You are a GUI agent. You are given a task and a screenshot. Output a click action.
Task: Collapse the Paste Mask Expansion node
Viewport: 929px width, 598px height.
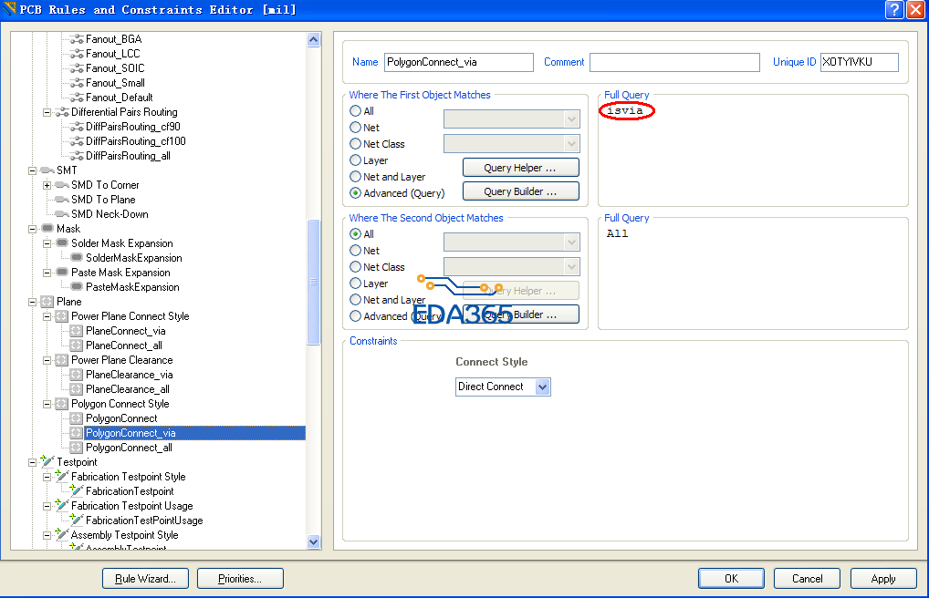pyautogui.click(x=47, y=273)
